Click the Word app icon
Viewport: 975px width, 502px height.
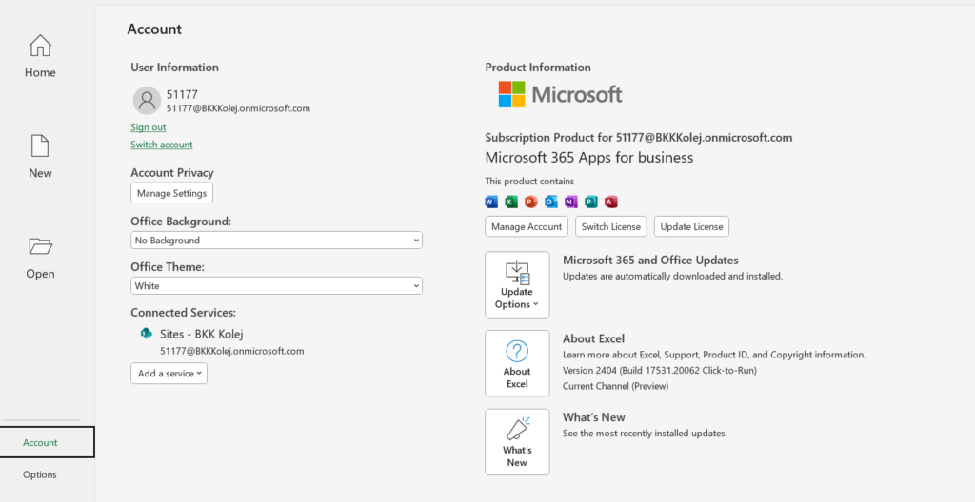click(491, 202)
